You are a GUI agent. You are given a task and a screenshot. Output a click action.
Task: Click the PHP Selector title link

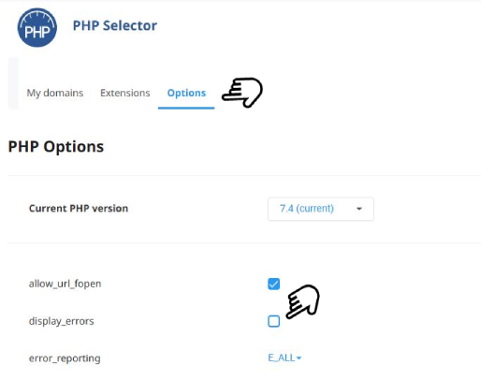point(115,25)
